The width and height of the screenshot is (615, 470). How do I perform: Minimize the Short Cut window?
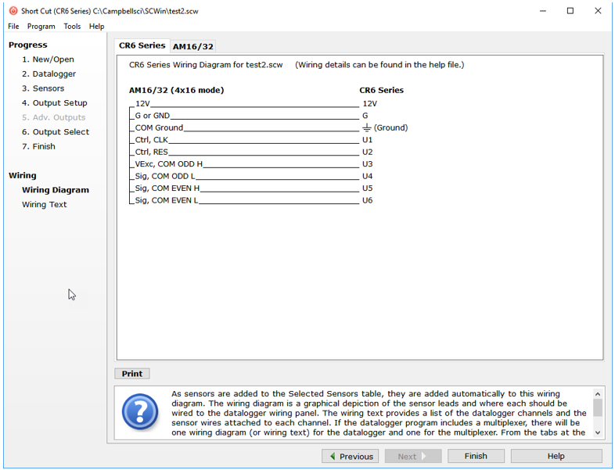(x=543, y=11)
